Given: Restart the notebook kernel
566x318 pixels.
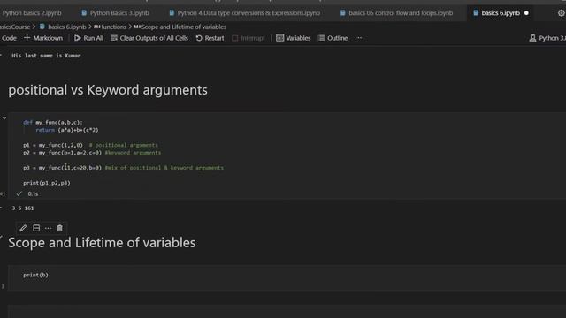Looking at the screenshot, I should point(210,38).
